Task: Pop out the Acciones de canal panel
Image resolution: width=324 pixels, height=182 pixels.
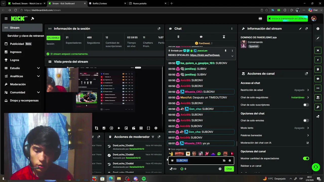Action: pos(306,74)
